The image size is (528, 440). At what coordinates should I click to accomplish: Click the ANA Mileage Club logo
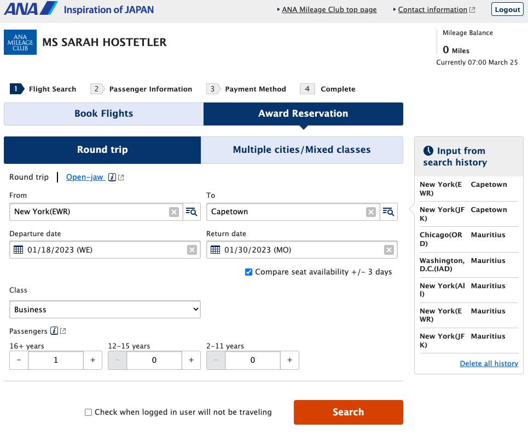coord(20,42)
